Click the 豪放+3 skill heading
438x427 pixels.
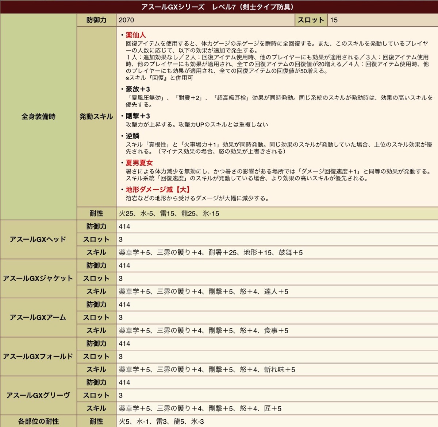coord(138,89)
